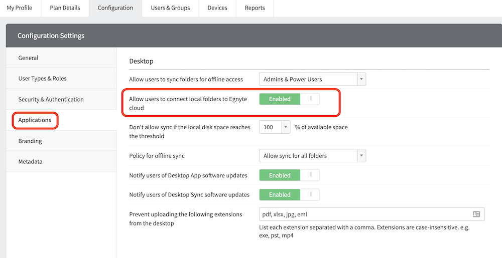Open User Types & Roles settings
Screen dimensions: 502x258
[x=61, y=79]
